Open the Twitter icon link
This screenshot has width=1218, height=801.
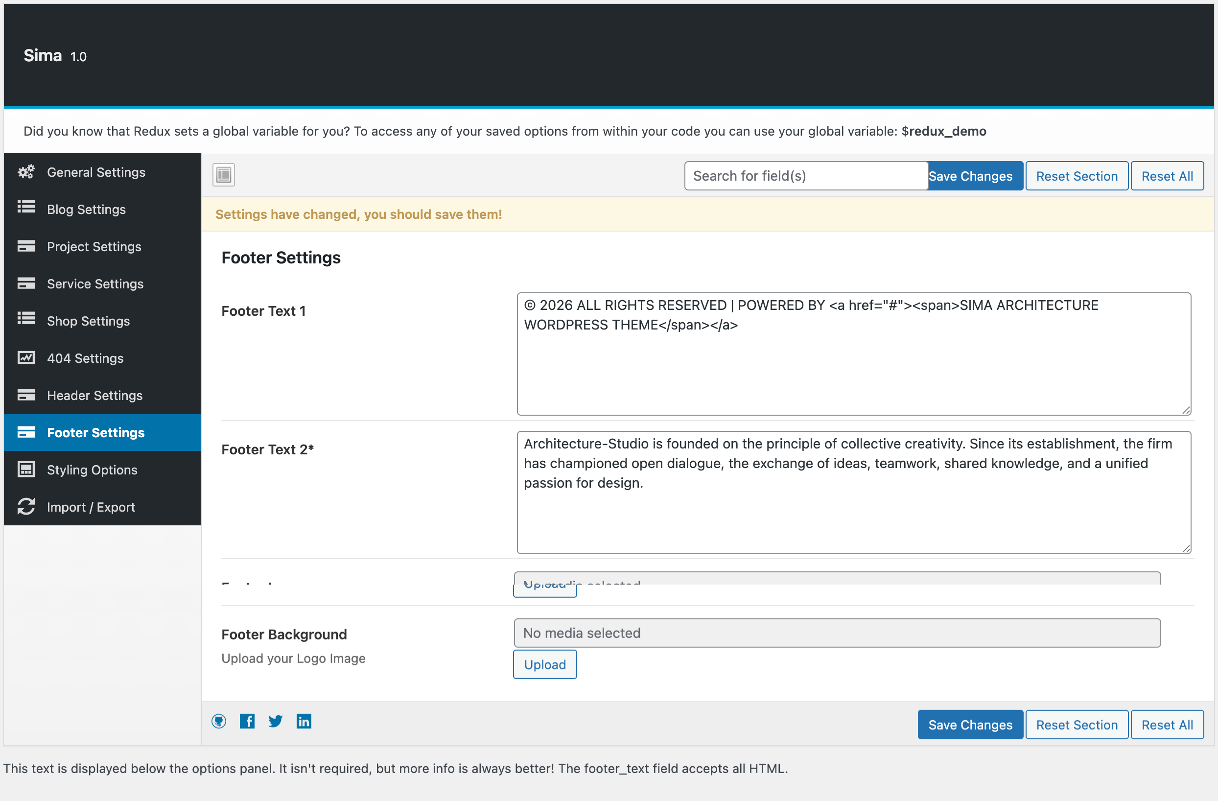276,722
